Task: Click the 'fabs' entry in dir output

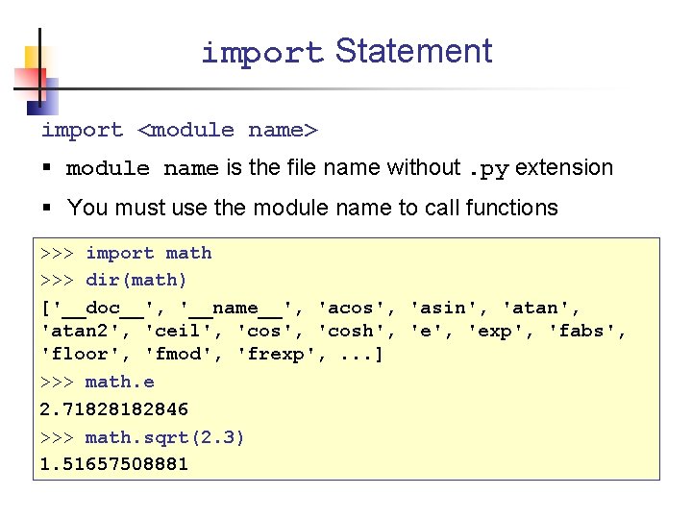Action: coord(581,331)
